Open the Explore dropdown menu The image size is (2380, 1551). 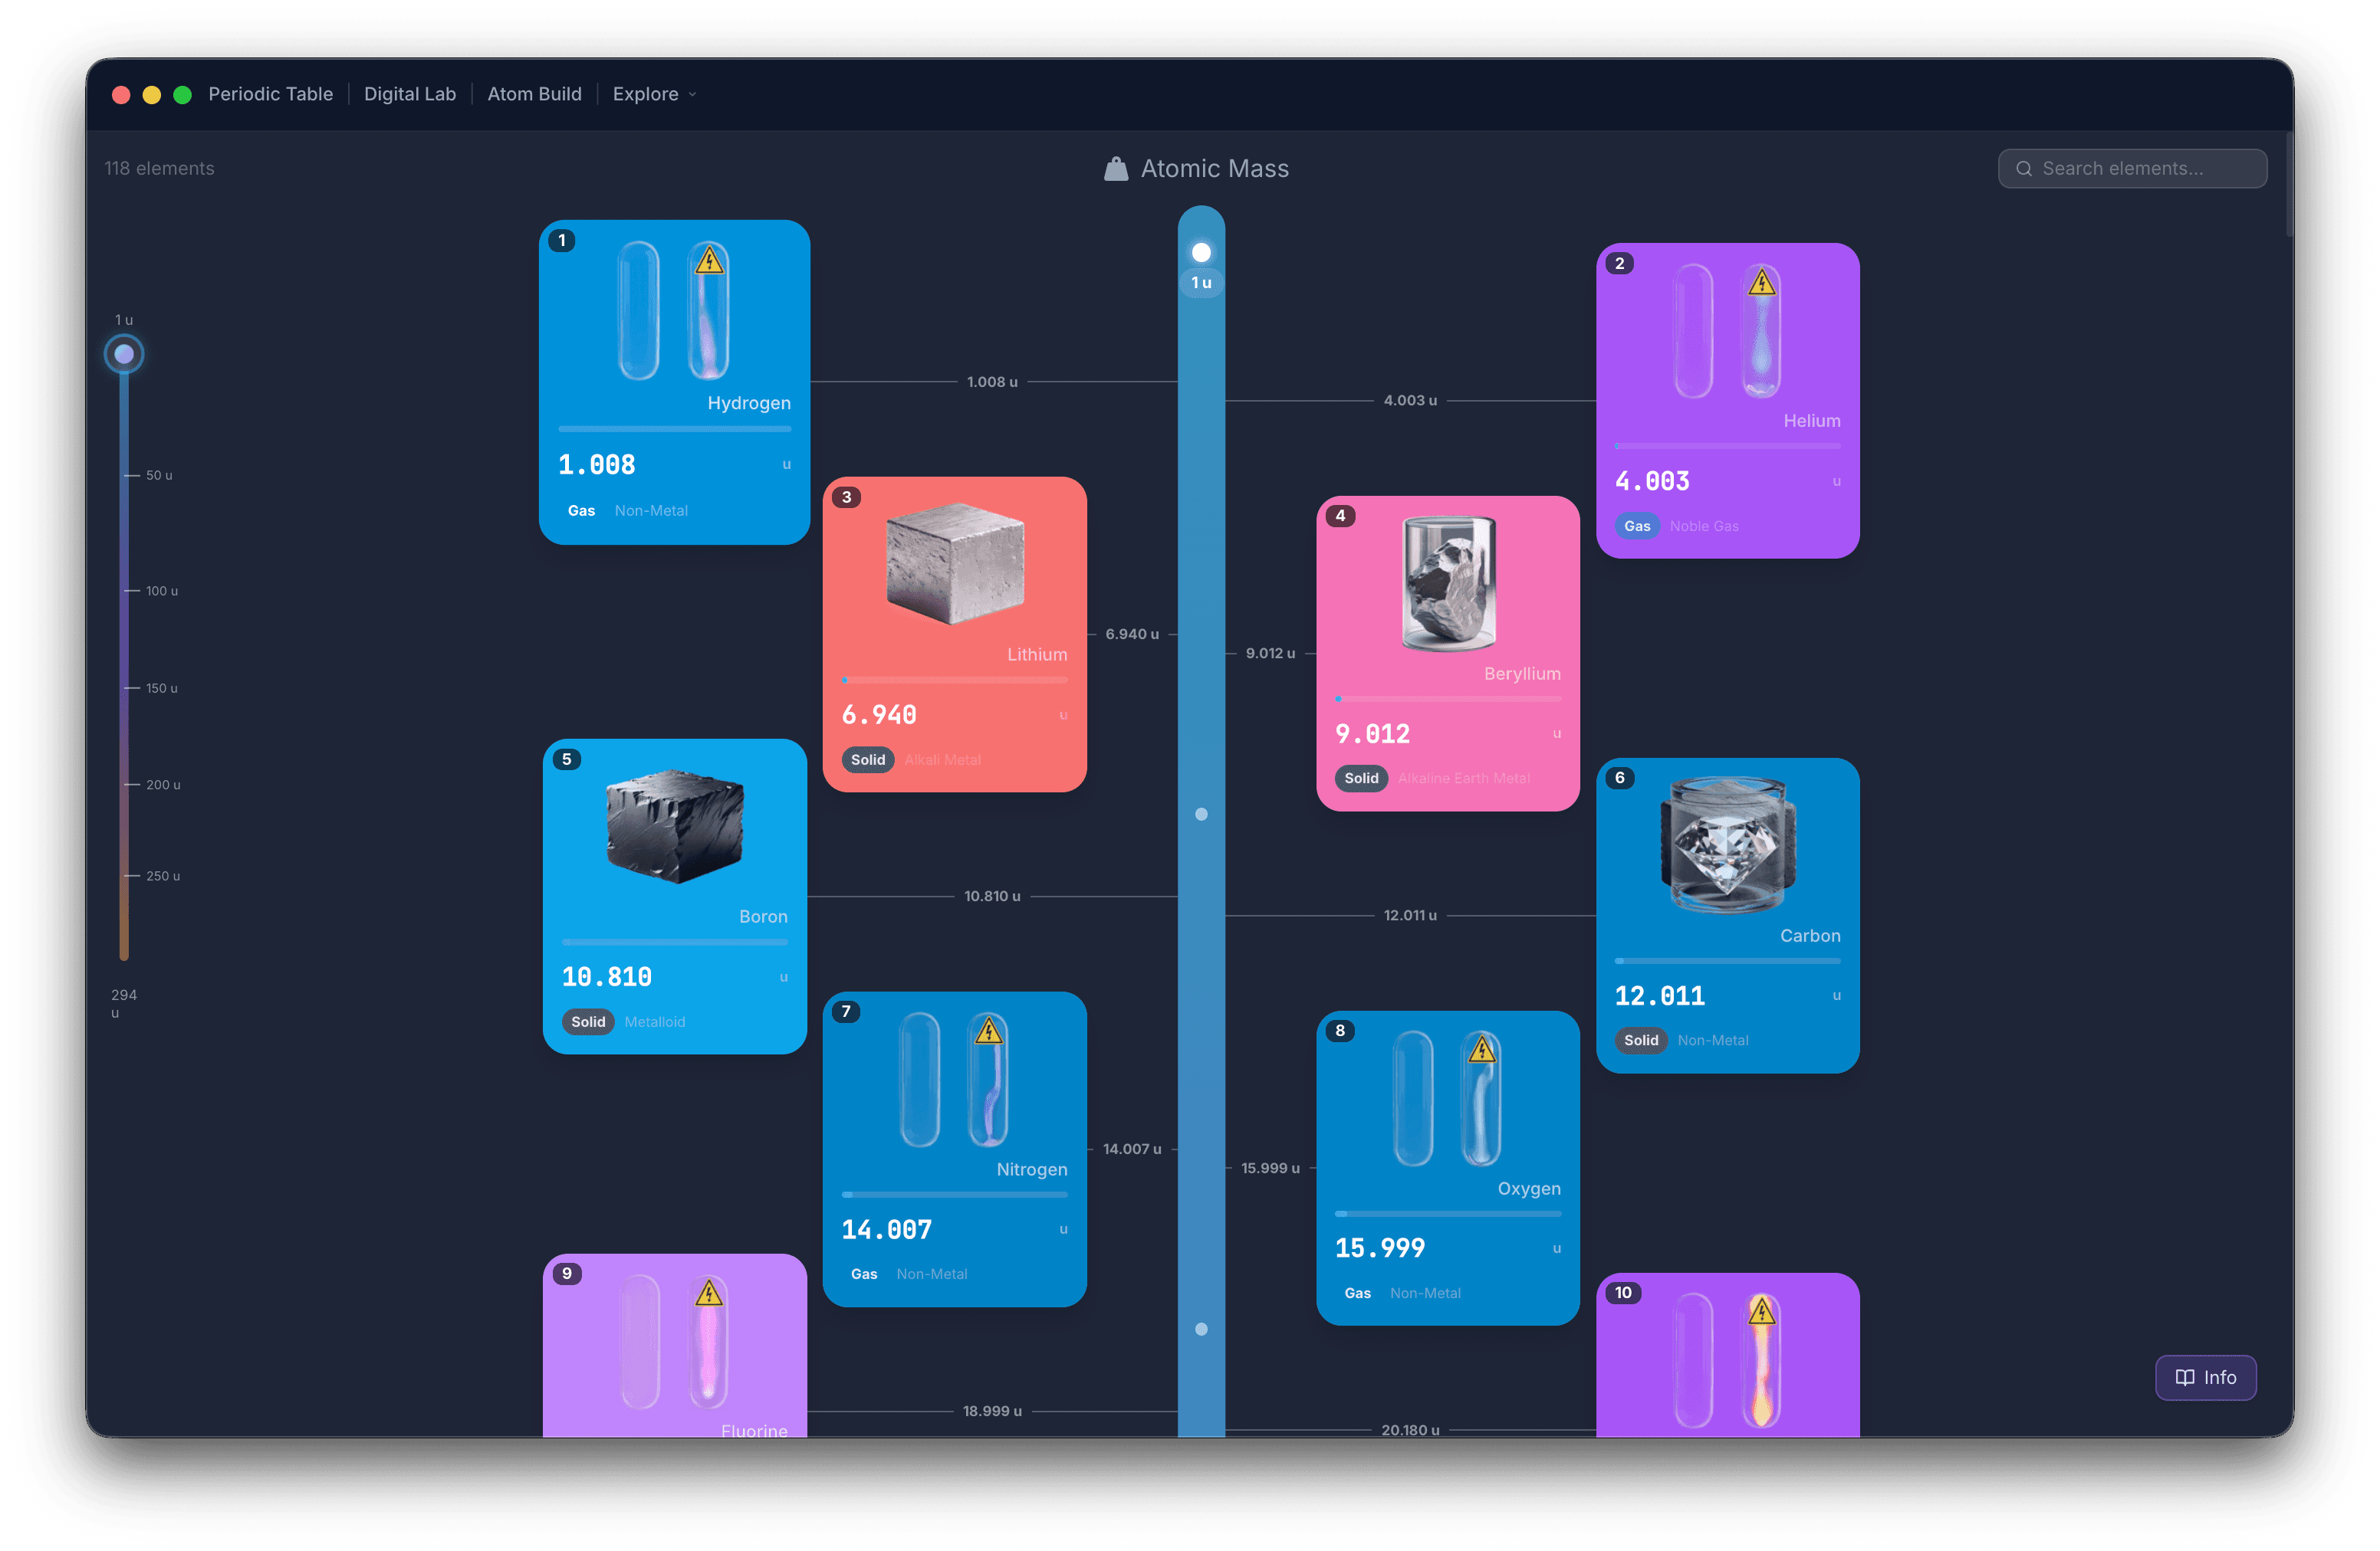[654, 94]
